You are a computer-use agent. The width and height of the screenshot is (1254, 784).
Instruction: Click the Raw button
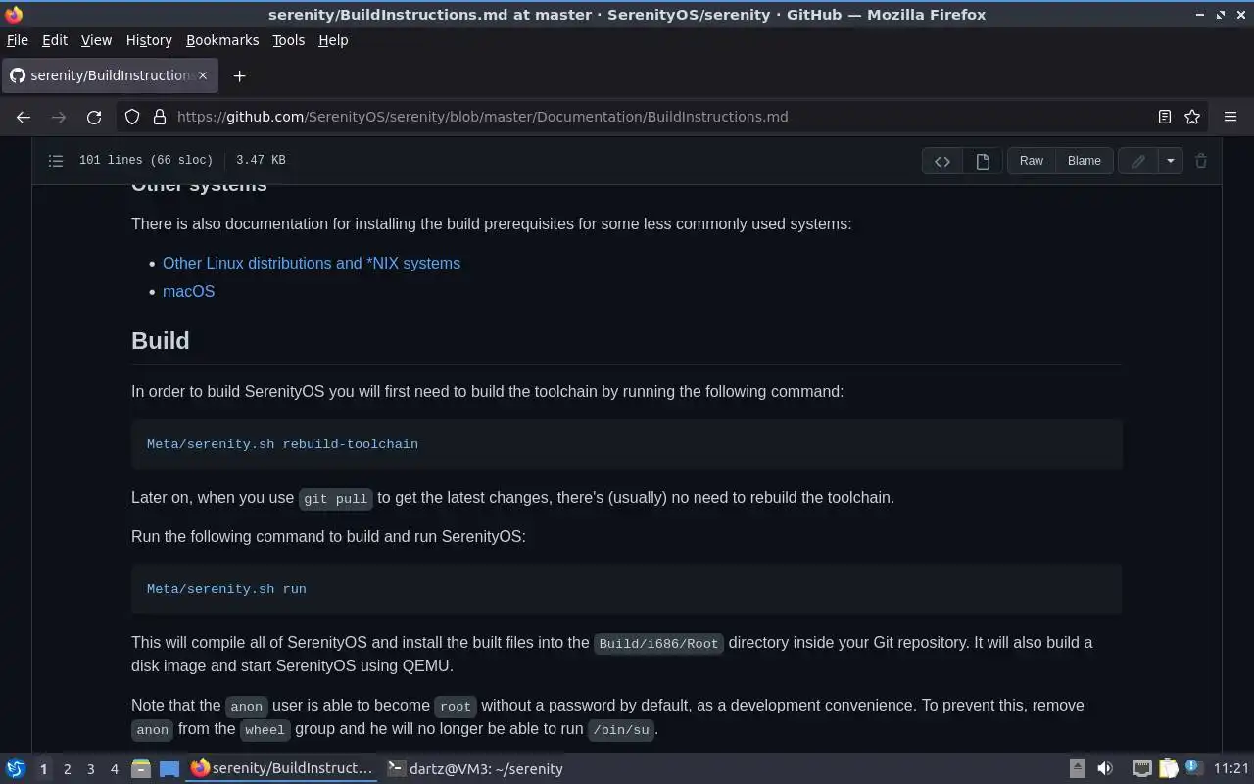tap(1032, 161)
